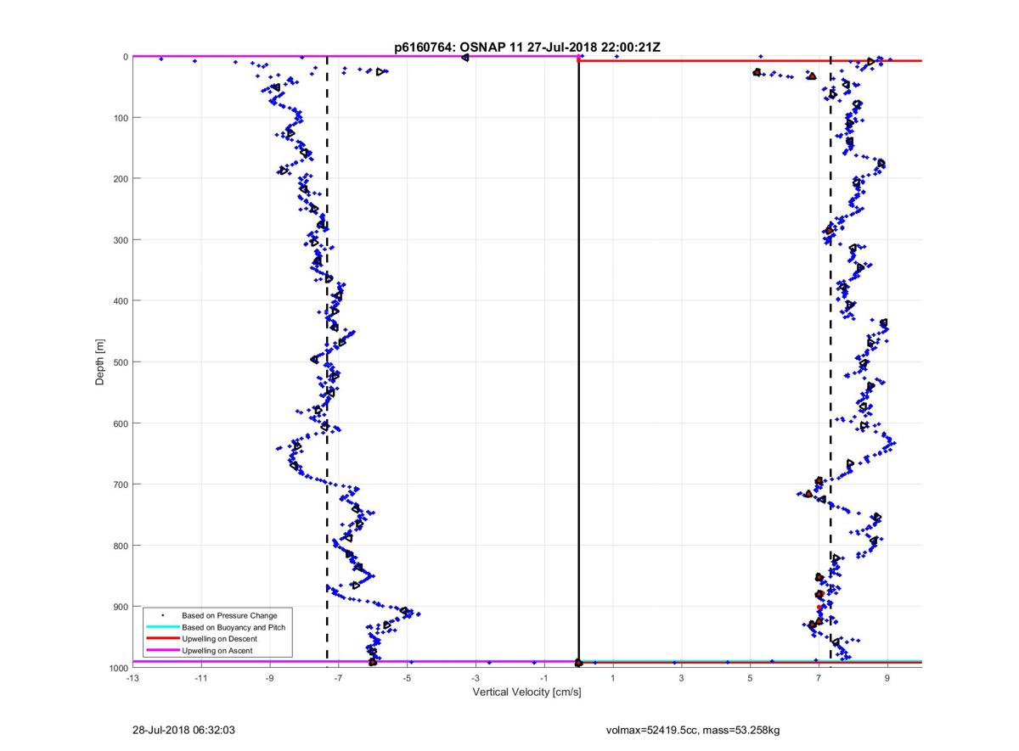Click the depth tick label '600'
This screenshot has height=751, width=1019.
point(120,423)
